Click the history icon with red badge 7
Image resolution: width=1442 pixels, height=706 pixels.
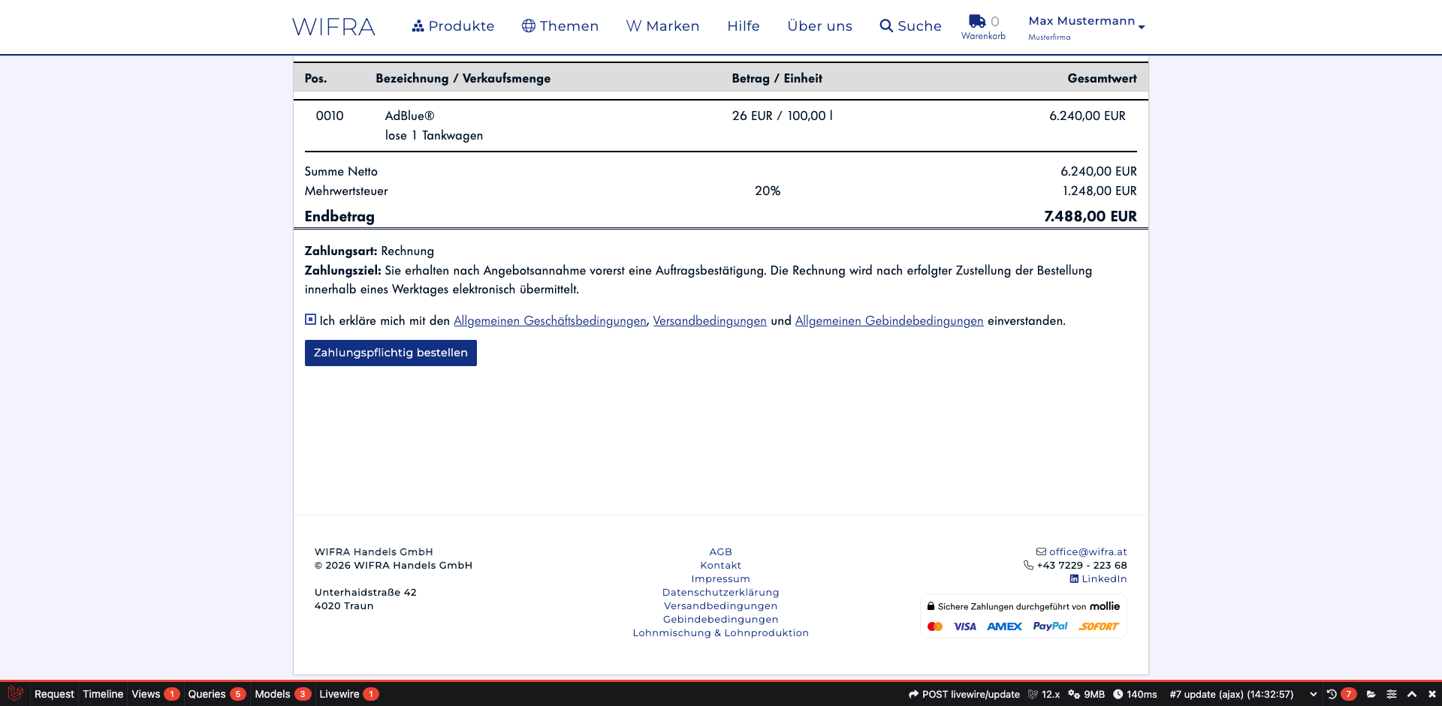click(x=1332, y=694)
